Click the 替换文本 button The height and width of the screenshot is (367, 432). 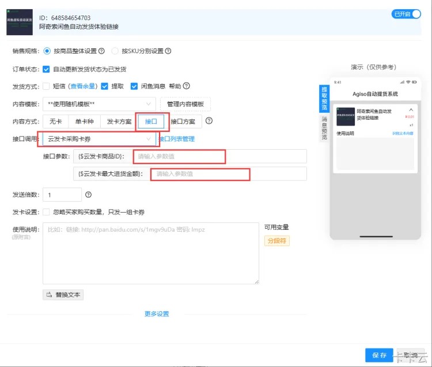click(x=63, y=295)
